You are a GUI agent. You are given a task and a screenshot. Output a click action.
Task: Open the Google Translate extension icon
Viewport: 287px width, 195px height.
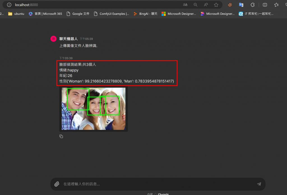click(x=241, y=5)
